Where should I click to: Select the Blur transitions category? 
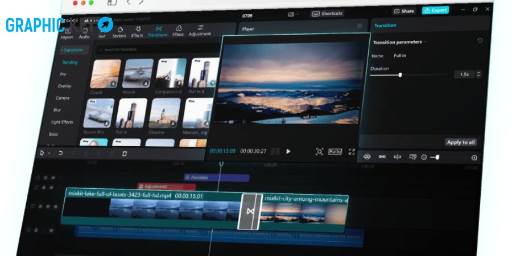coord(57,110)
